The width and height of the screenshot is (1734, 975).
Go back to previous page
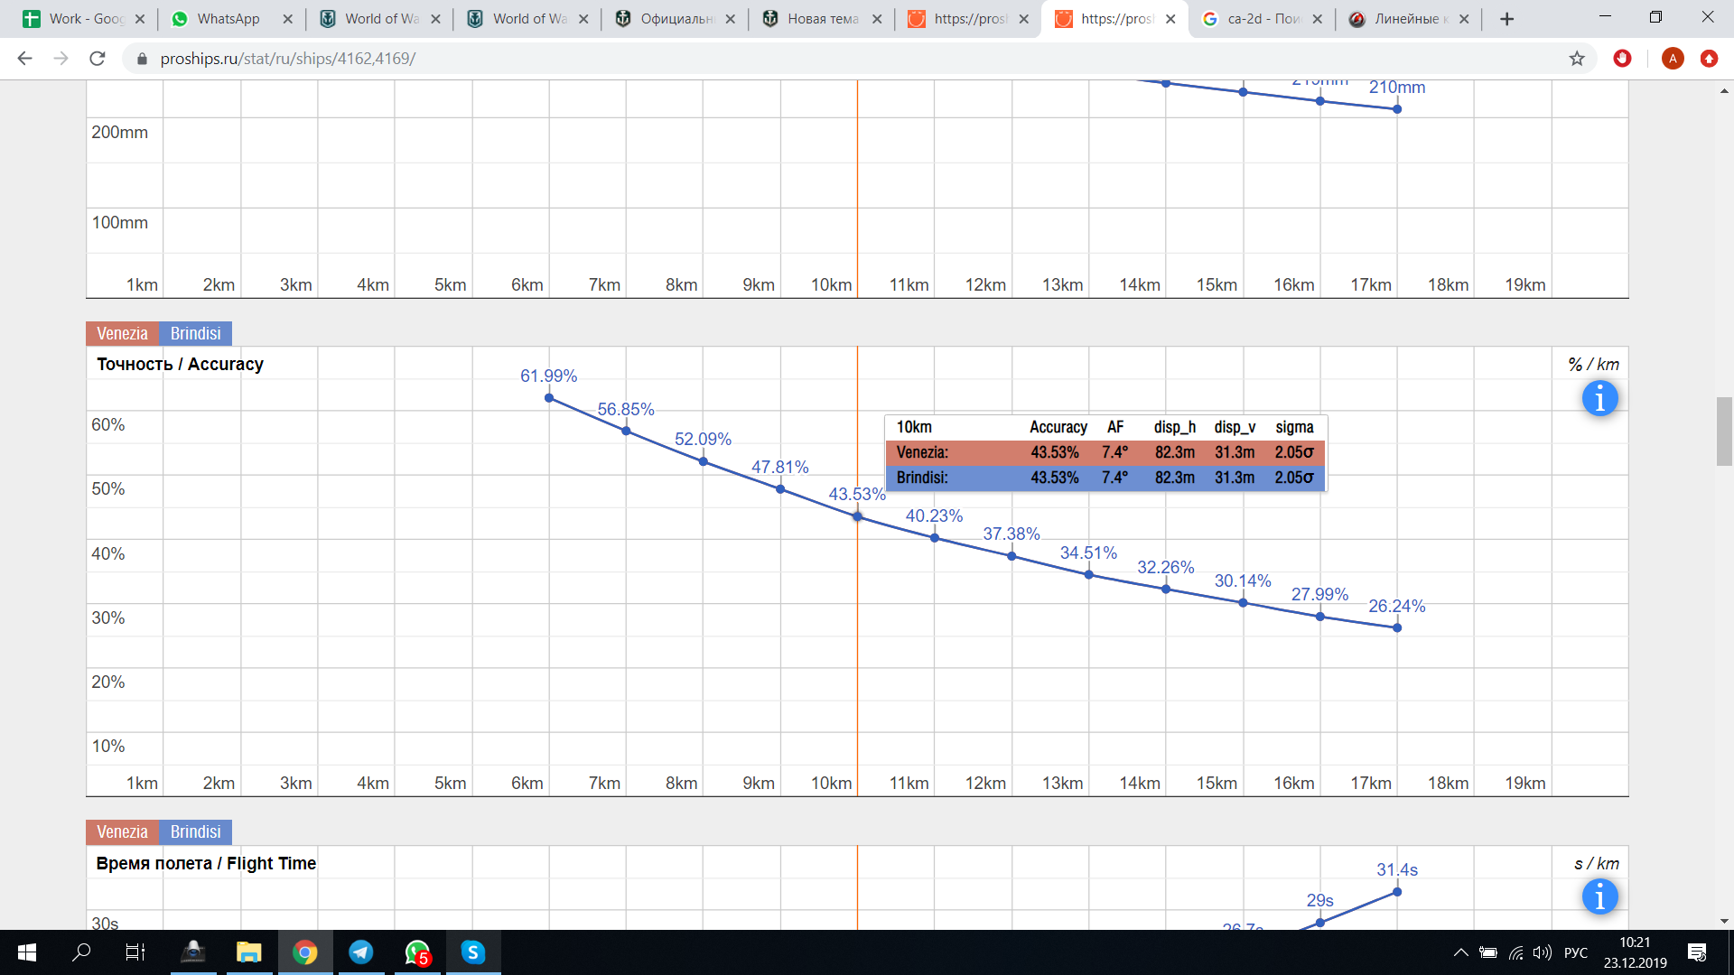[24, 59]
